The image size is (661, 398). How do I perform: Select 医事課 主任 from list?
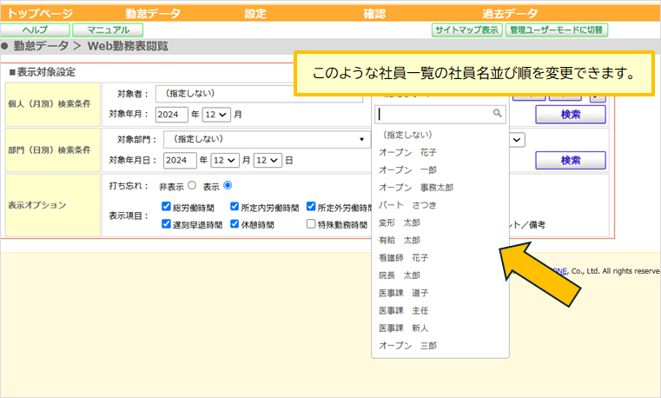coord(440,311)
